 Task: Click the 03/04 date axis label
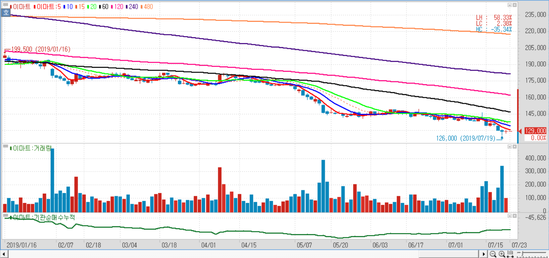[130, 245]
